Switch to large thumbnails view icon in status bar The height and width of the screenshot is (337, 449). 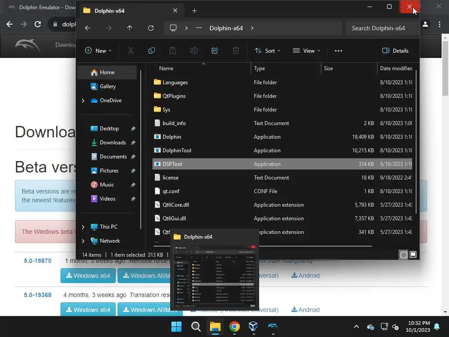pos(413,255)
